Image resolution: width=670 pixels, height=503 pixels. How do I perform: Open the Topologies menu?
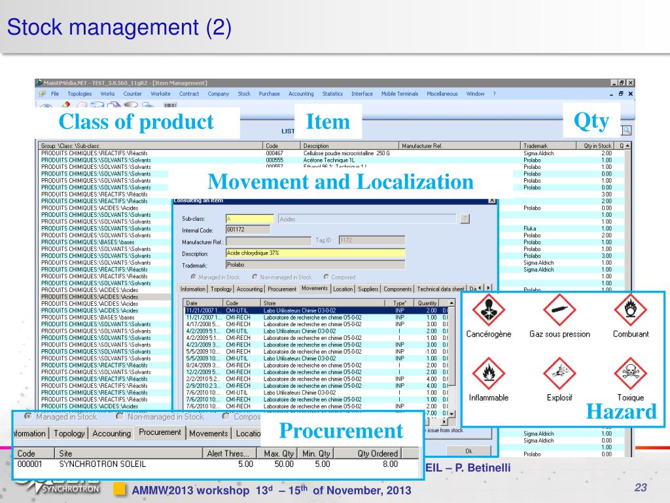(x=79, y=94)
